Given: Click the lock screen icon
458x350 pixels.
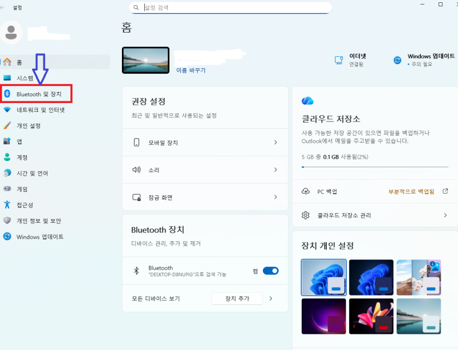Looking at the screenshot, I should [136, 197].
